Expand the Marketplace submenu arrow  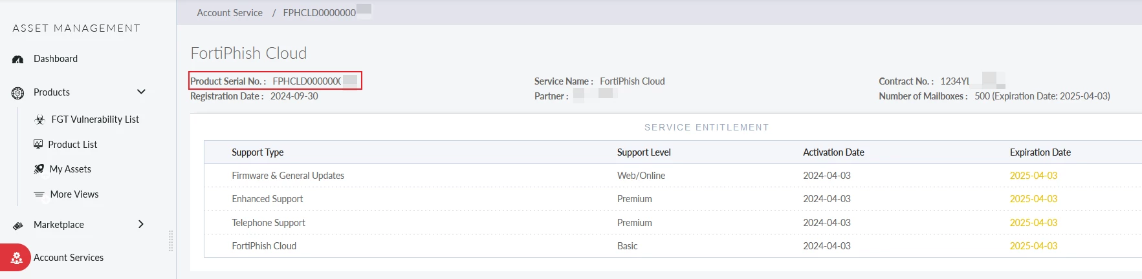pyautogui.click(x=141, y=224)
